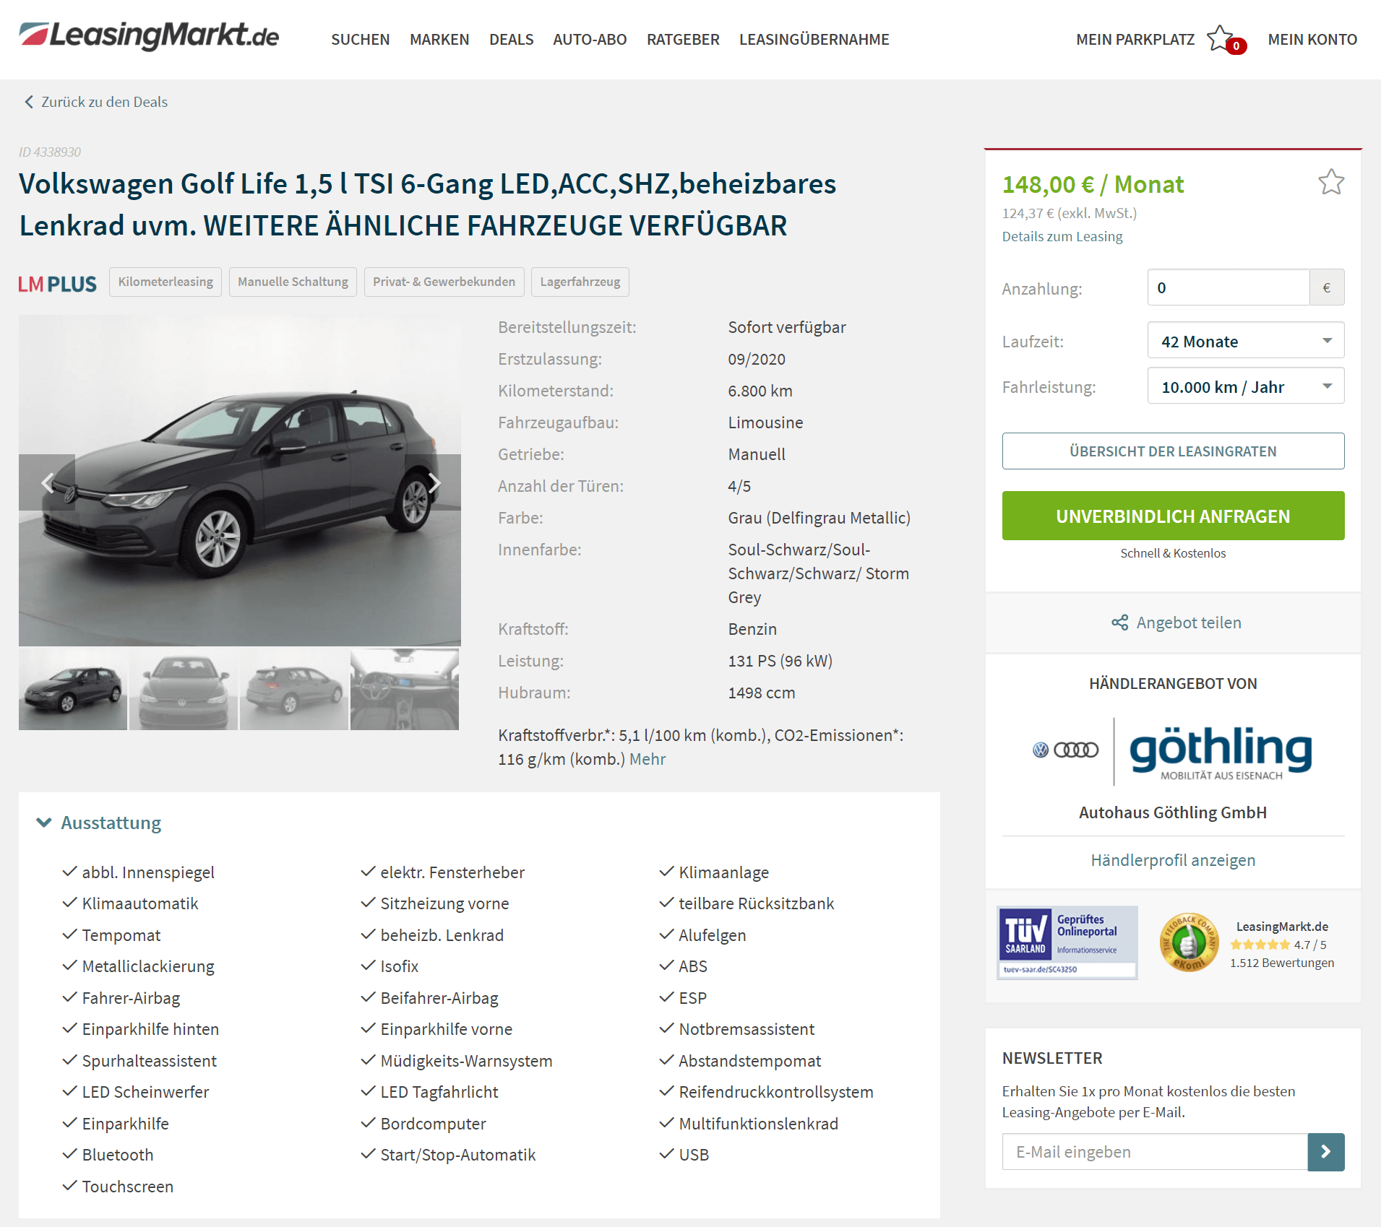
Task: Open AUTO-ABO navigation item
Action: (x=590, y=40)
